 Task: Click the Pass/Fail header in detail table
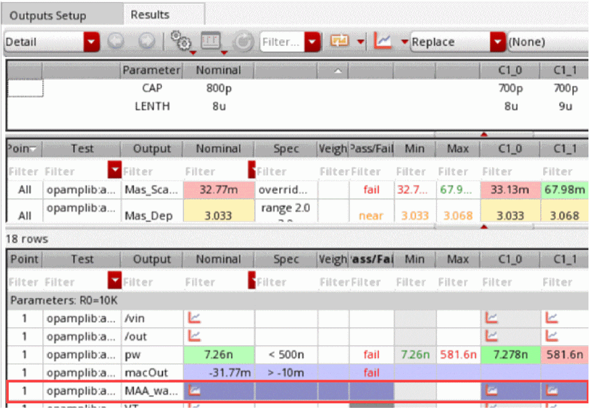click(371, 259)
